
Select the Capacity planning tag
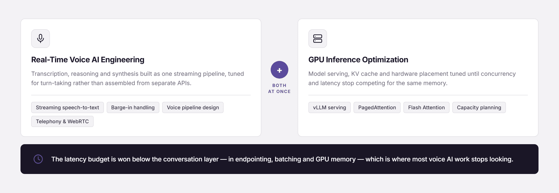click(479, 107)
